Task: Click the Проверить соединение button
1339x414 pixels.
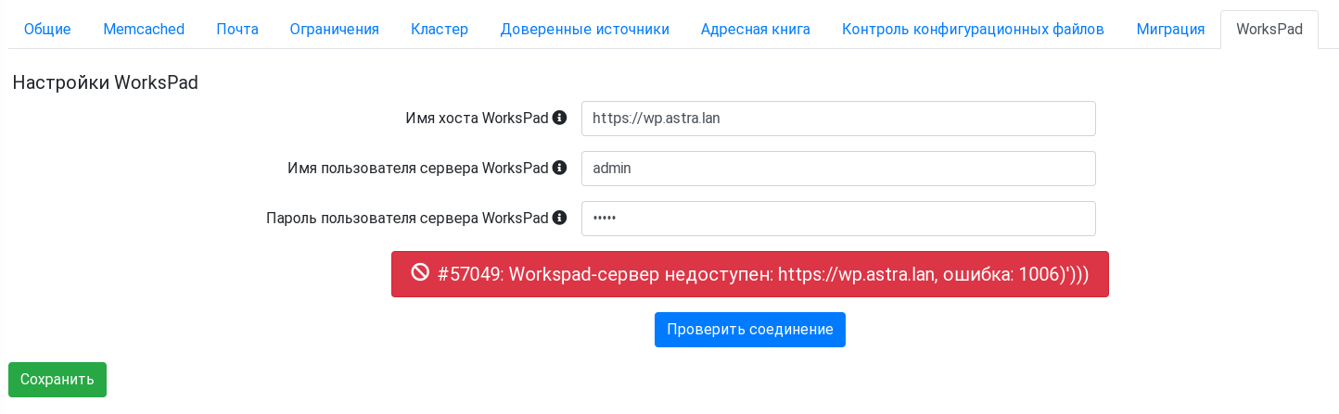Action: [x=750, y=330]
